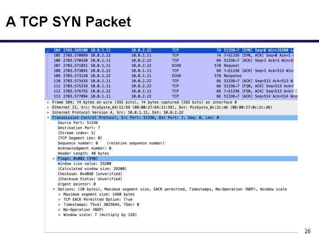Expand TCP SACK Permitted Option row
319x239 pixels.
pyautogui.click(x=59, y=199)
